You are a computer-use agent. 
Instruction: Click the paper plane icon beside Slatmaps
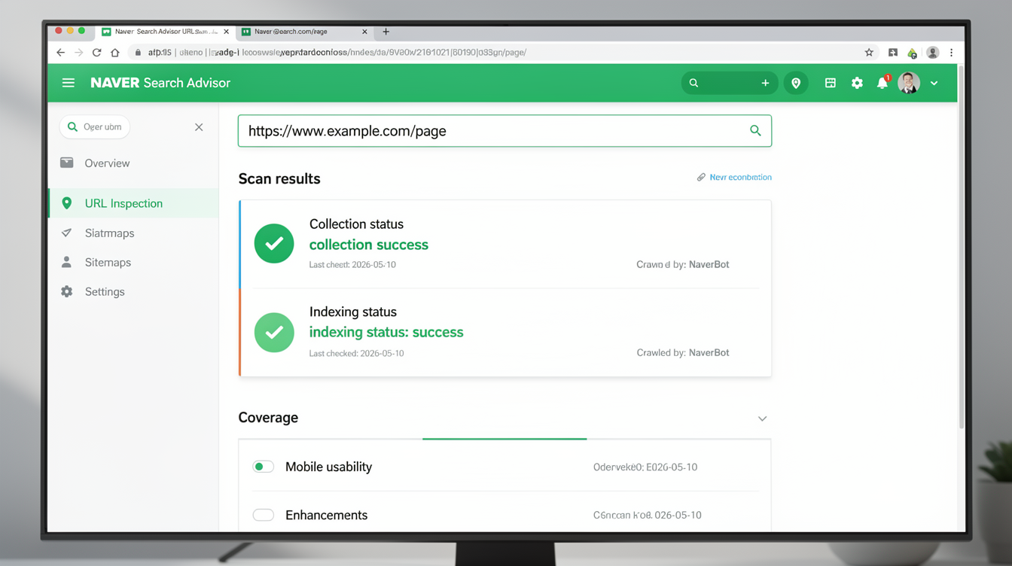(67, 233)
